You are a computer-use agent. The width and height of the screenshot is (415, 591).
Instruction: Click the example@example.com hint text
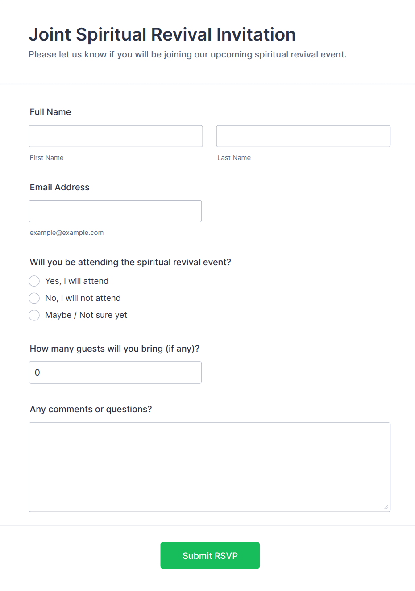point(67,233)
